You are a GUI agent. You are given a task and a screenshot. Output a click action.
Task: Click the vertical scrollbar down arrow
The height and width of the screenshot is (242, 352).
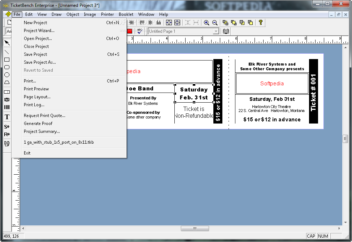point(345,223)
